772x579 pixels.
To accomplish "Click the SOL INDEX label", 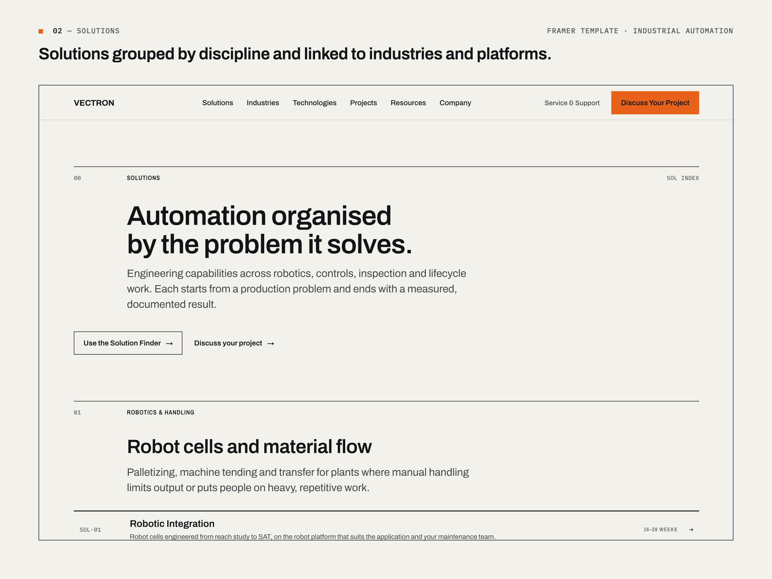I will (x=683, y=178).
